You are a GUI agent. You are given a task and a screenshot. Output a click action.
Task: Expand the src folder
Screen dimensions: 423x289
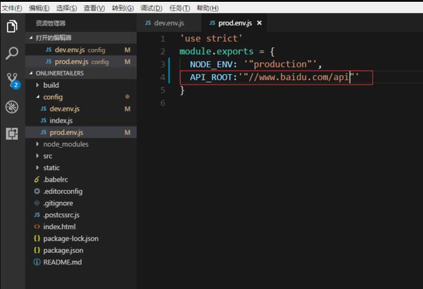(x=81, y=156)
